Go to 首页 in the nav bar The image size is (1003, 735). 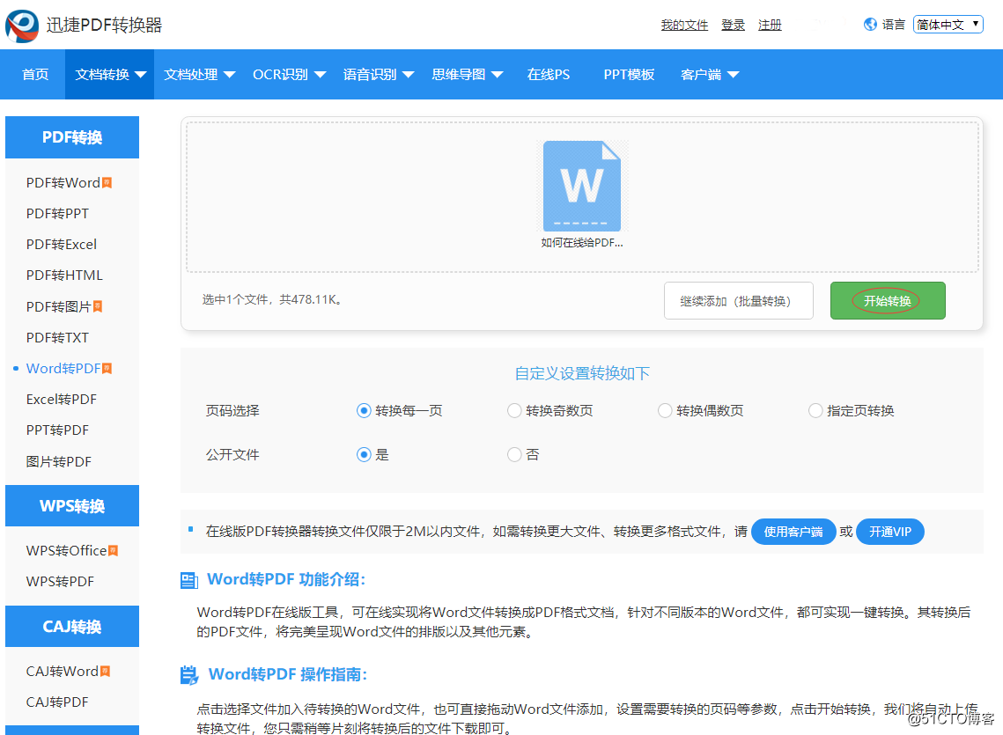tap(35, 74)
